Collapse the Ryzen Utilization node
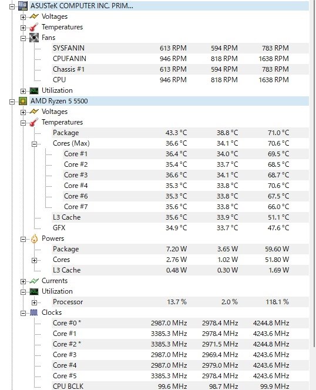Screen dimensions: 316x390 pyautogui.click(x=23, y=292)
